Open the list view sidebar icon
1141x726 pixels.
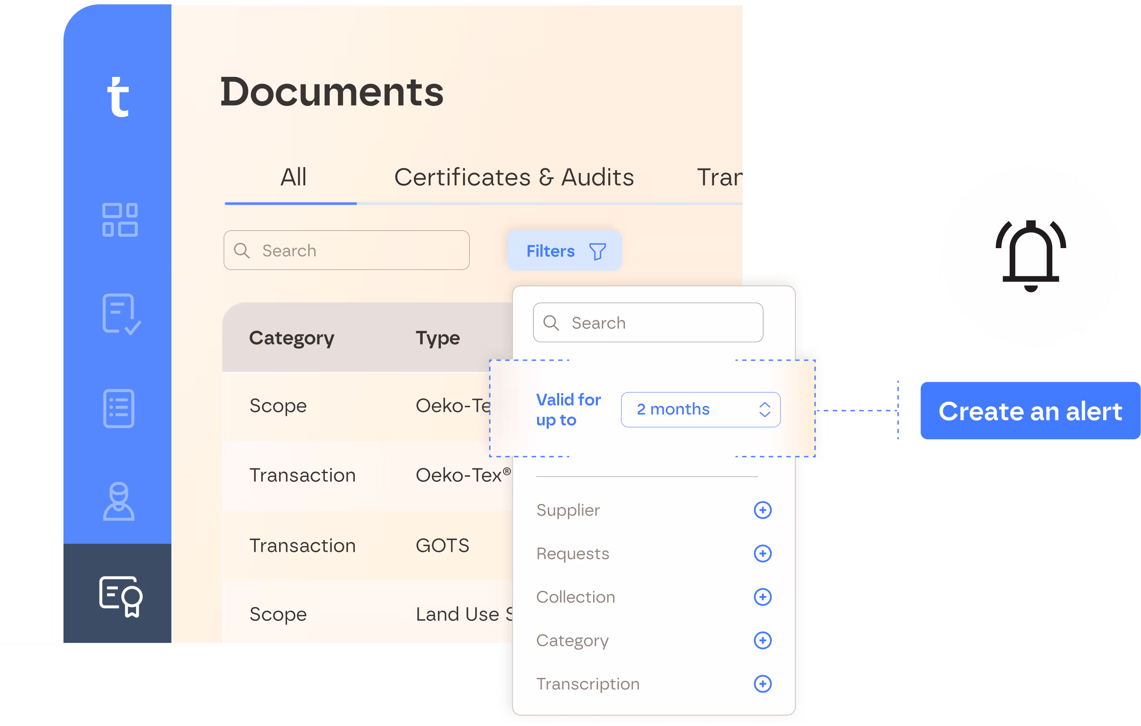(x=118, y=408)
